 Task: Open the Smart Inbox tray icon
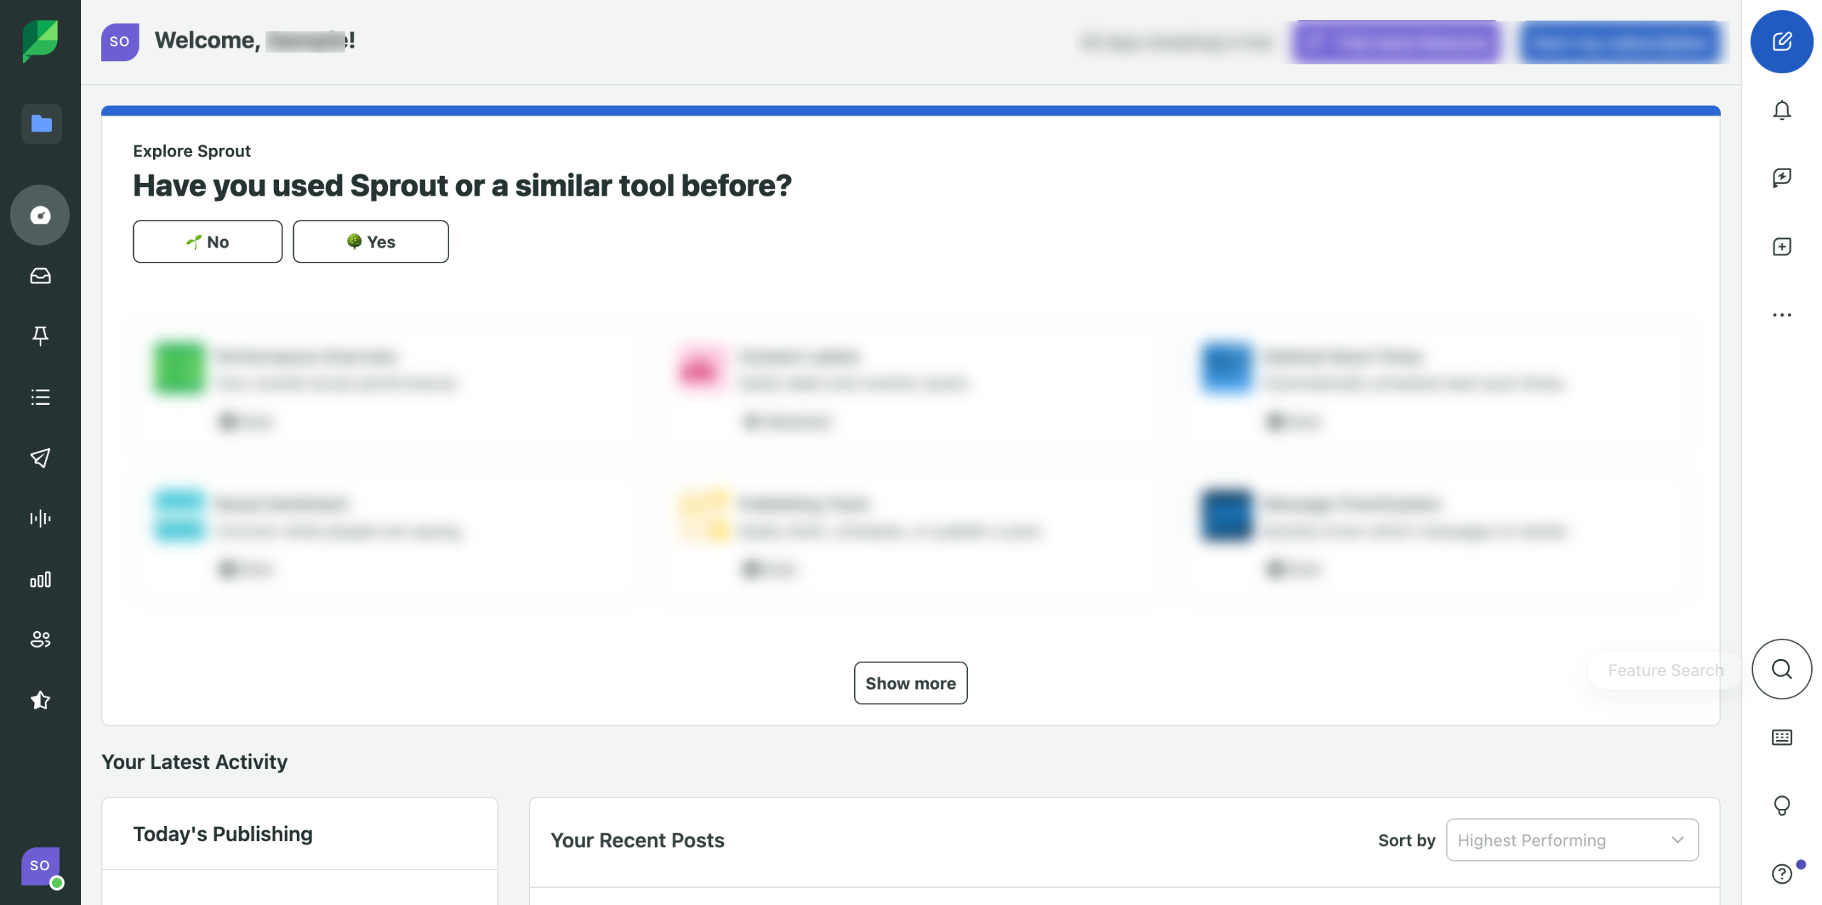point(41,275)
